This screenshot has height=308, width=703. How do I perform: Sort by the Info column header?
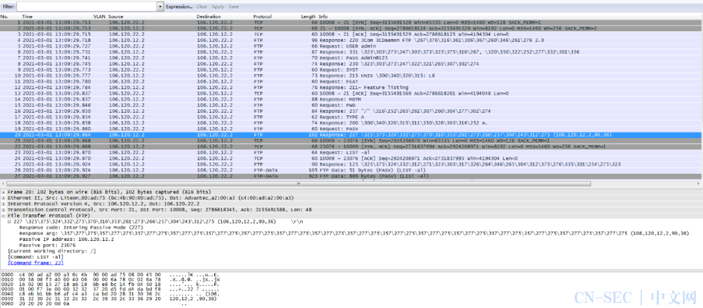click(x=324, y=16)
